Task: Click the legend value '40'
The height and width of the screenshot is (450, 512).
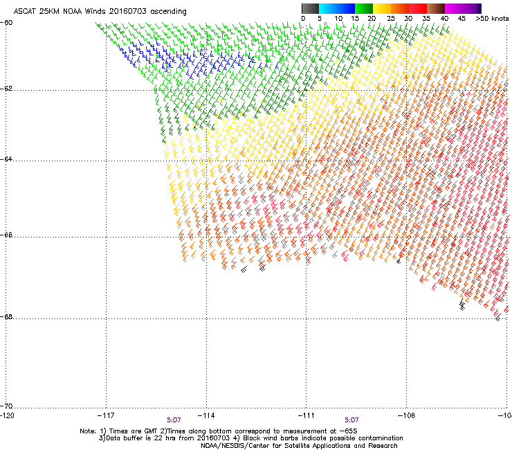Action: point(444,19)
